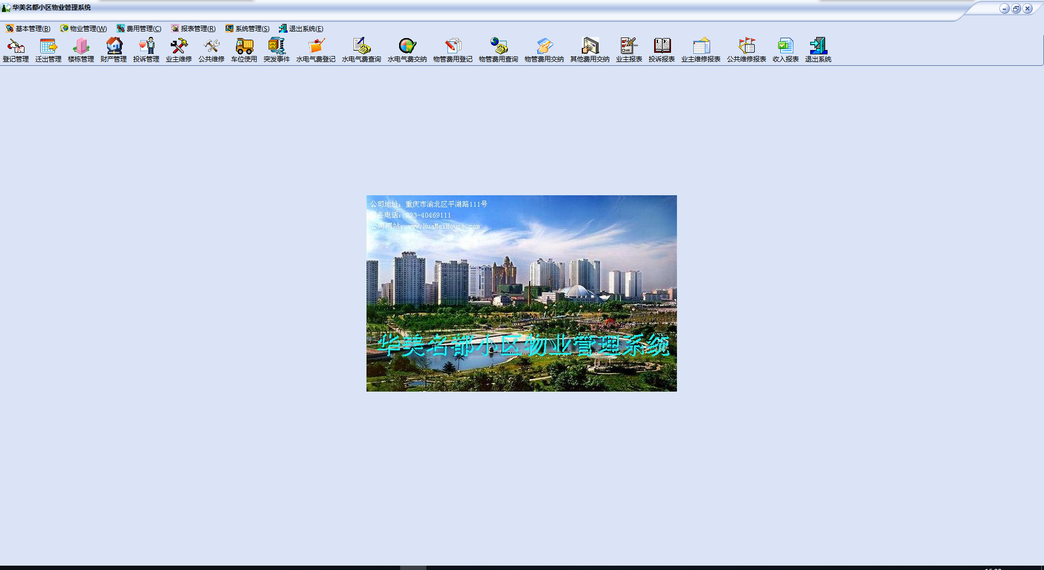Click the 水电气费交纳 pie chart icon
The width and height of the screenshot is (1044, 570).
point(407,50)
